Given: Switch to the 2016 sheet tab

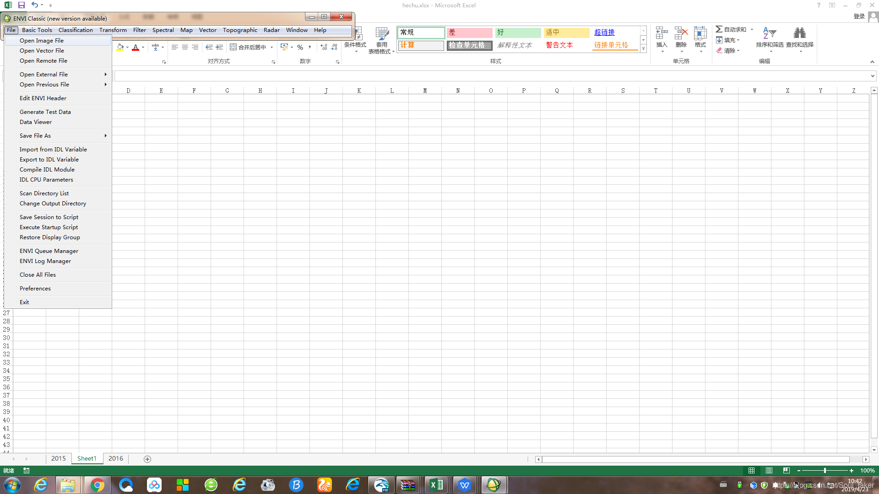Looking at the screenshot, I should [x=116, y=458].
